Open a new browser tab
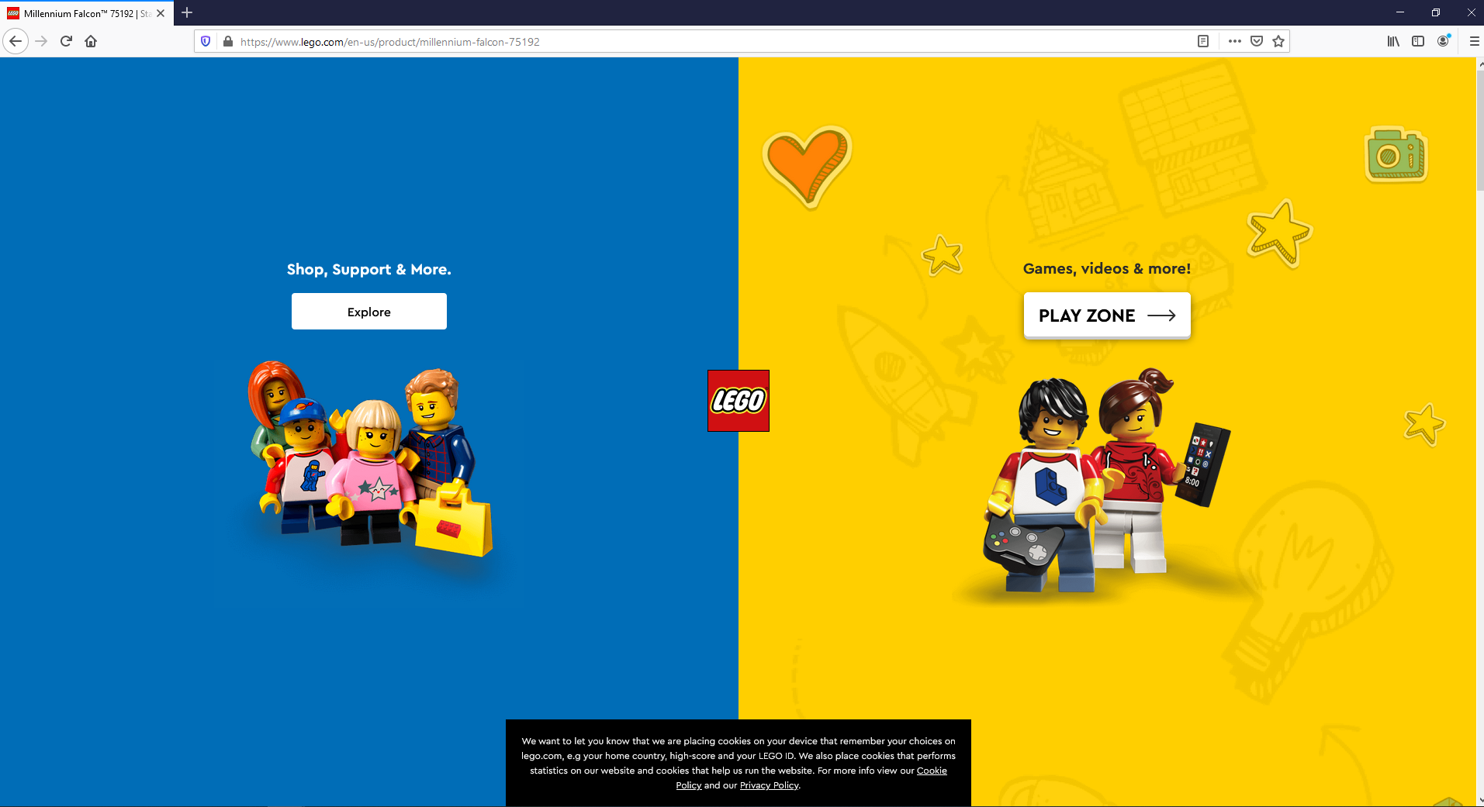The height and width of the screenshot is (807, 1484). [x=186, y=12]
